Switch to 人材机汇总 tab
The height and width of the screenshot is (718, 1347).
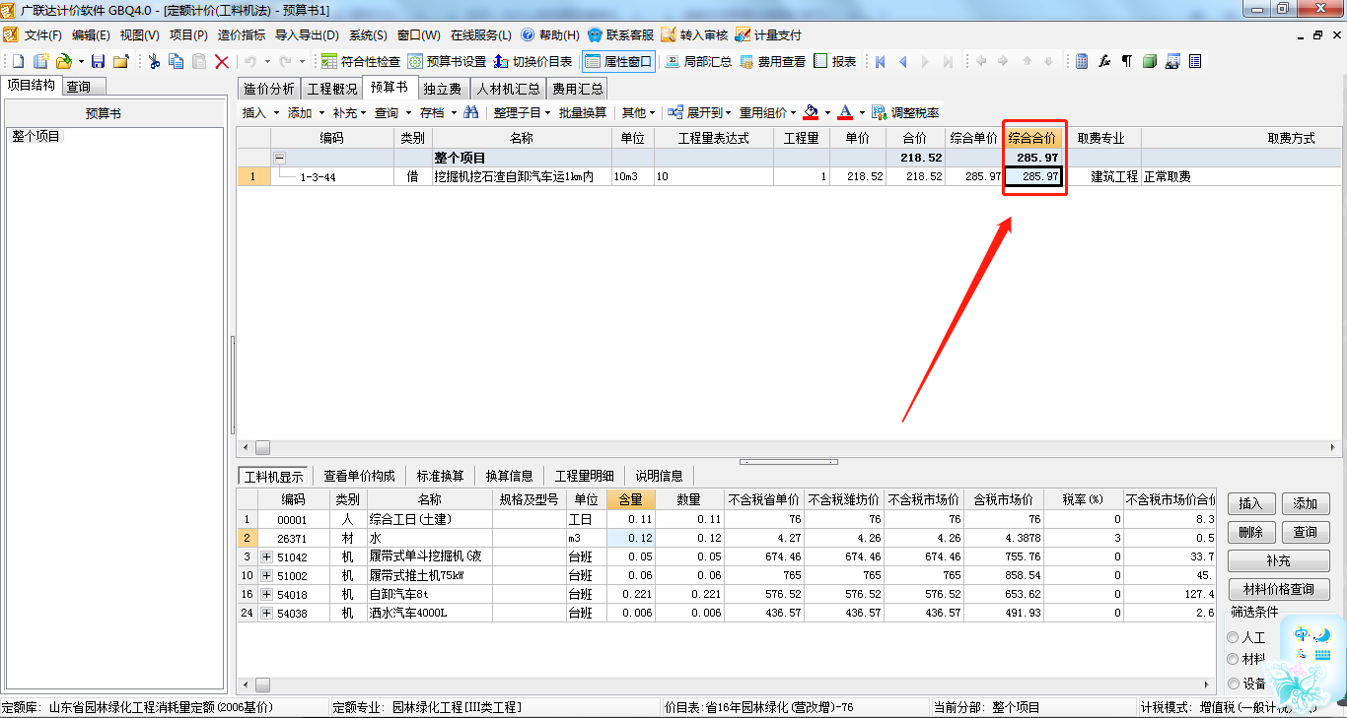pyautogui.click(x=508, y=89)
